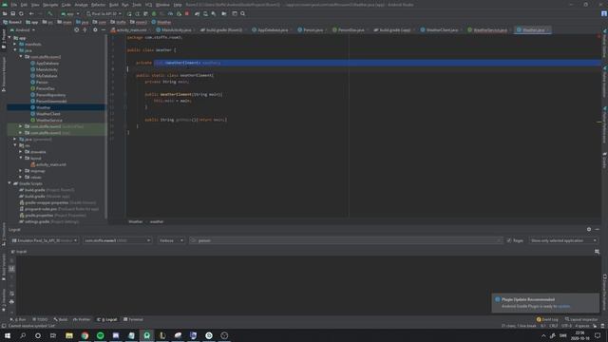
Task: Click the Plugin Update notification info icon
Action: tap(498, 299)
